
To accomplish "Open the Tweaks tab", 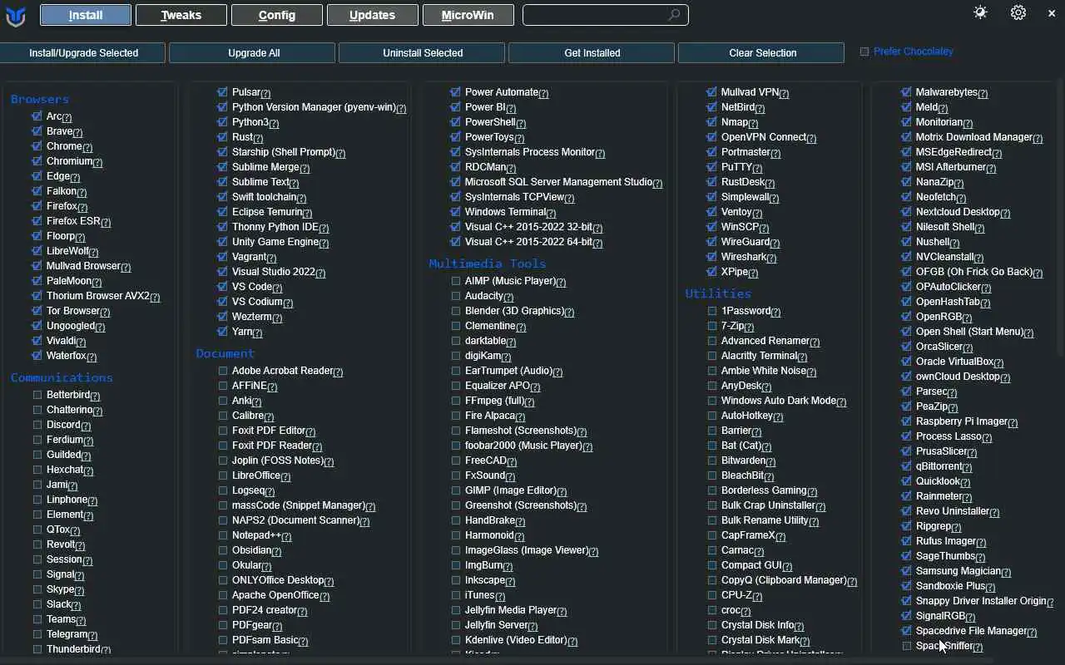I will [181, 15].
